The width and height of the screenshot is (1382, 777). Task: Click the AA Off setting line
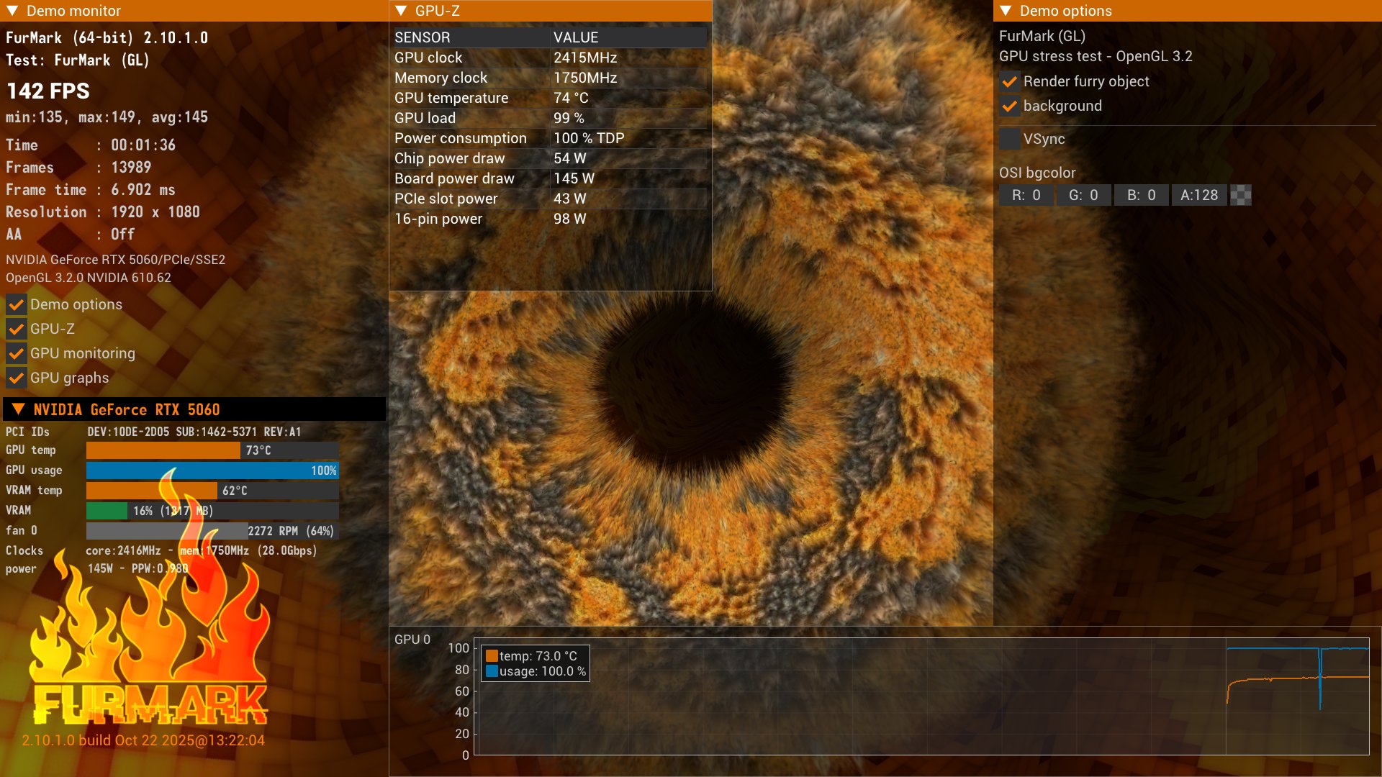pyautogui.click(x=70, y=235)
